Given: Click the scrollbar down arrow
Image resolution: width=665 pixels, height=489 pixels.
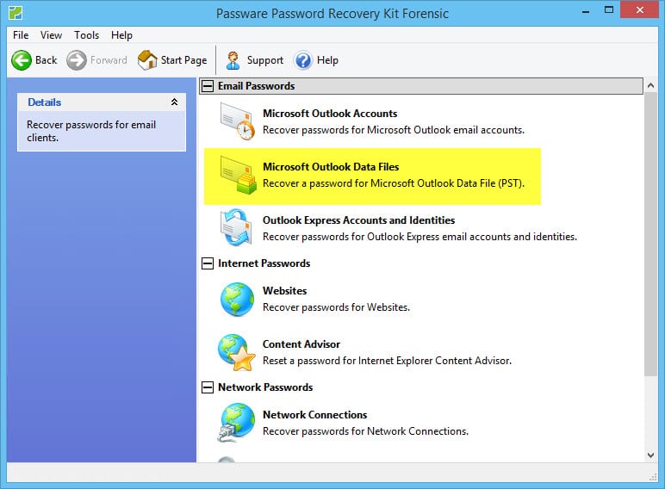Looking at the screenshot, I should pyautogui.click(x=650, y=455).
